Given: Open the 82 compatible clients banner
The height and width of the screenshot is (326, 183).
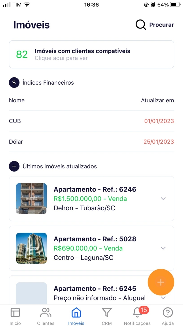Looking at the screenshot, I should click(92, 54).
